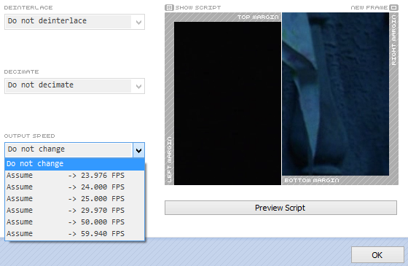Choose Assume 23.976 FPS
The image size is (408, 266).
coord(74,176)
